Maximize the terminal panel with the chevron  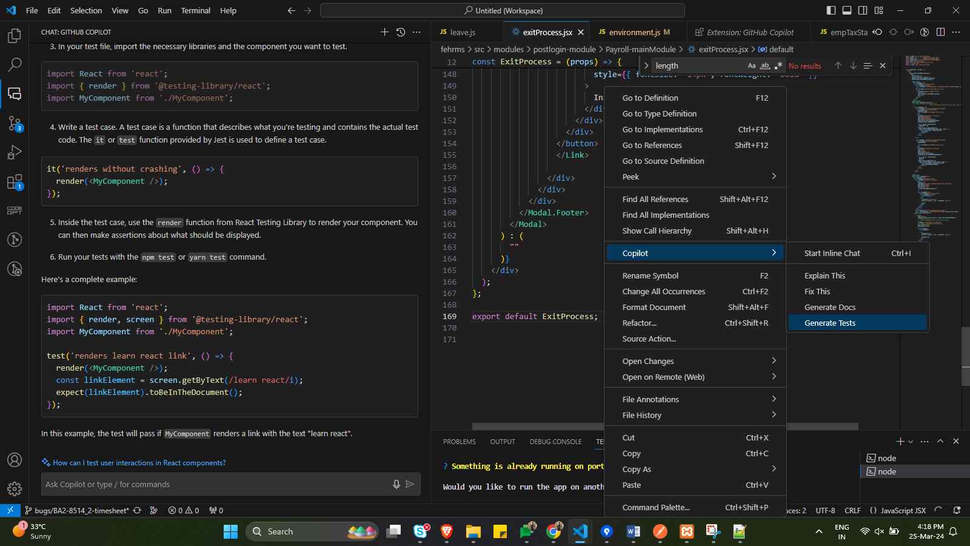tap(940, 441)
